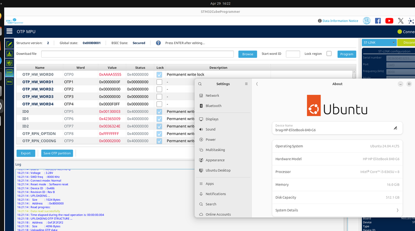The image size is (415, 231).
Task: Open the Settings window hamburger menu
Action: click(x=246, y=84)
